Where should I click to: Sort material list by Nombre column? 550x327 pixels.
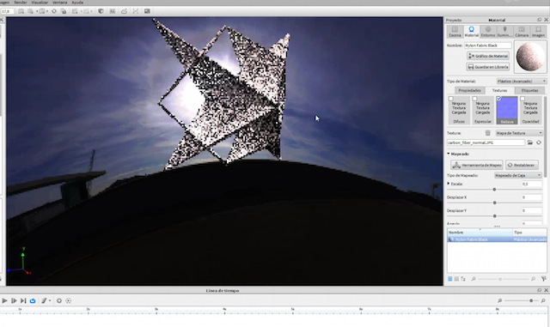pos(480,233)
